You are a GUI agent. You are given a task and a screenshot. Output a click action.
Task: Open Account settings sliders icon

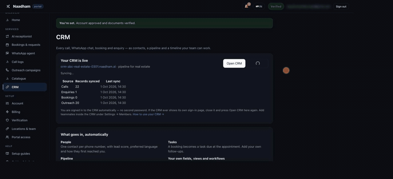[7, 103]
